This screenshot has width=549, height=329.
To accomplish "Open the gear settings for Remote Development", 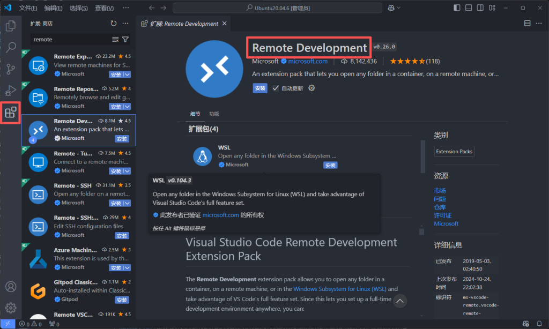I will coord(311,88).
